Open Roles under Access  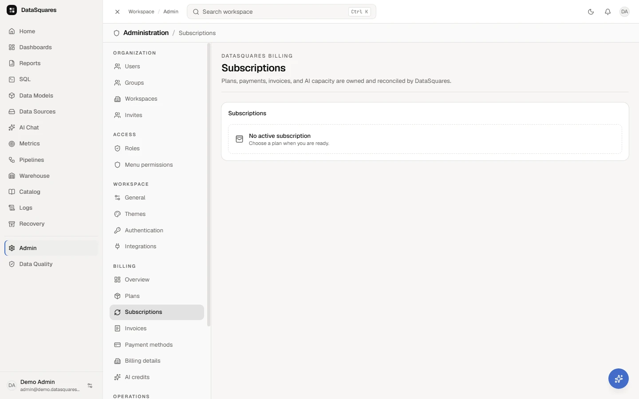pos(157,149)
